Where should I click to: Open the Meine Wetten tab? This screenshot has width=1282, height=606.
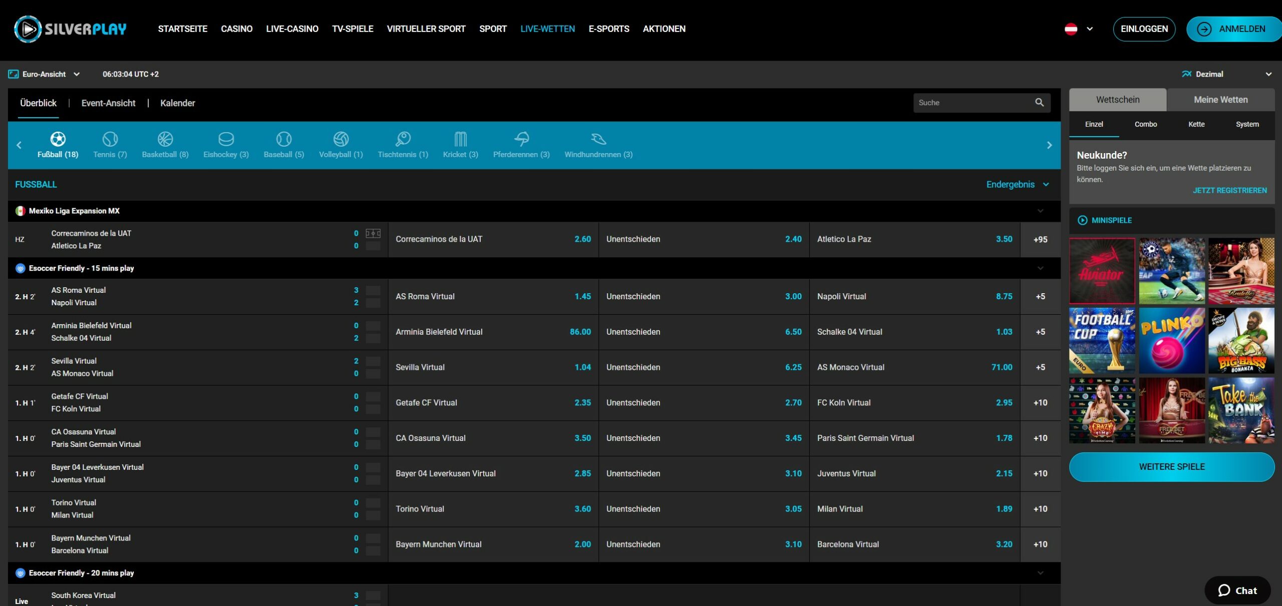pyautogui.click(x=1220, y=100)
